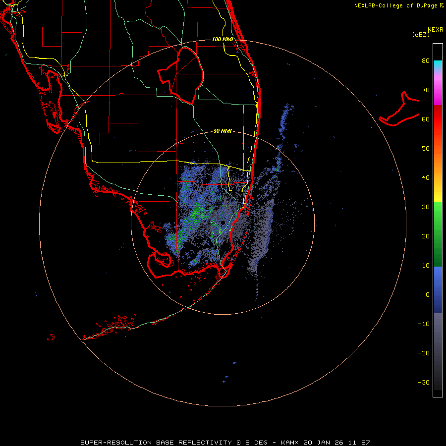Click the 20 dBZ scale value

426,236
